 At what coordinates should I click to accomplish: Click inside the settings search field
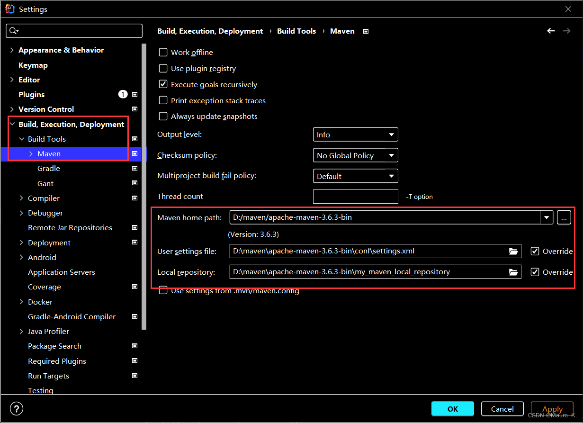click(x=74, y=31)
